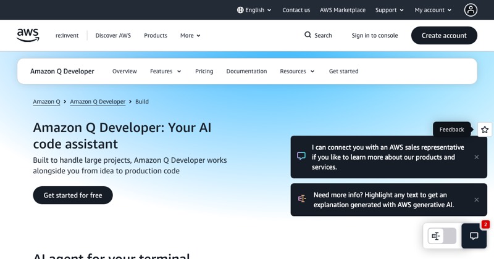Open the user profile avatar icon
The image size is (494, 259).
[x=471, y=10]
